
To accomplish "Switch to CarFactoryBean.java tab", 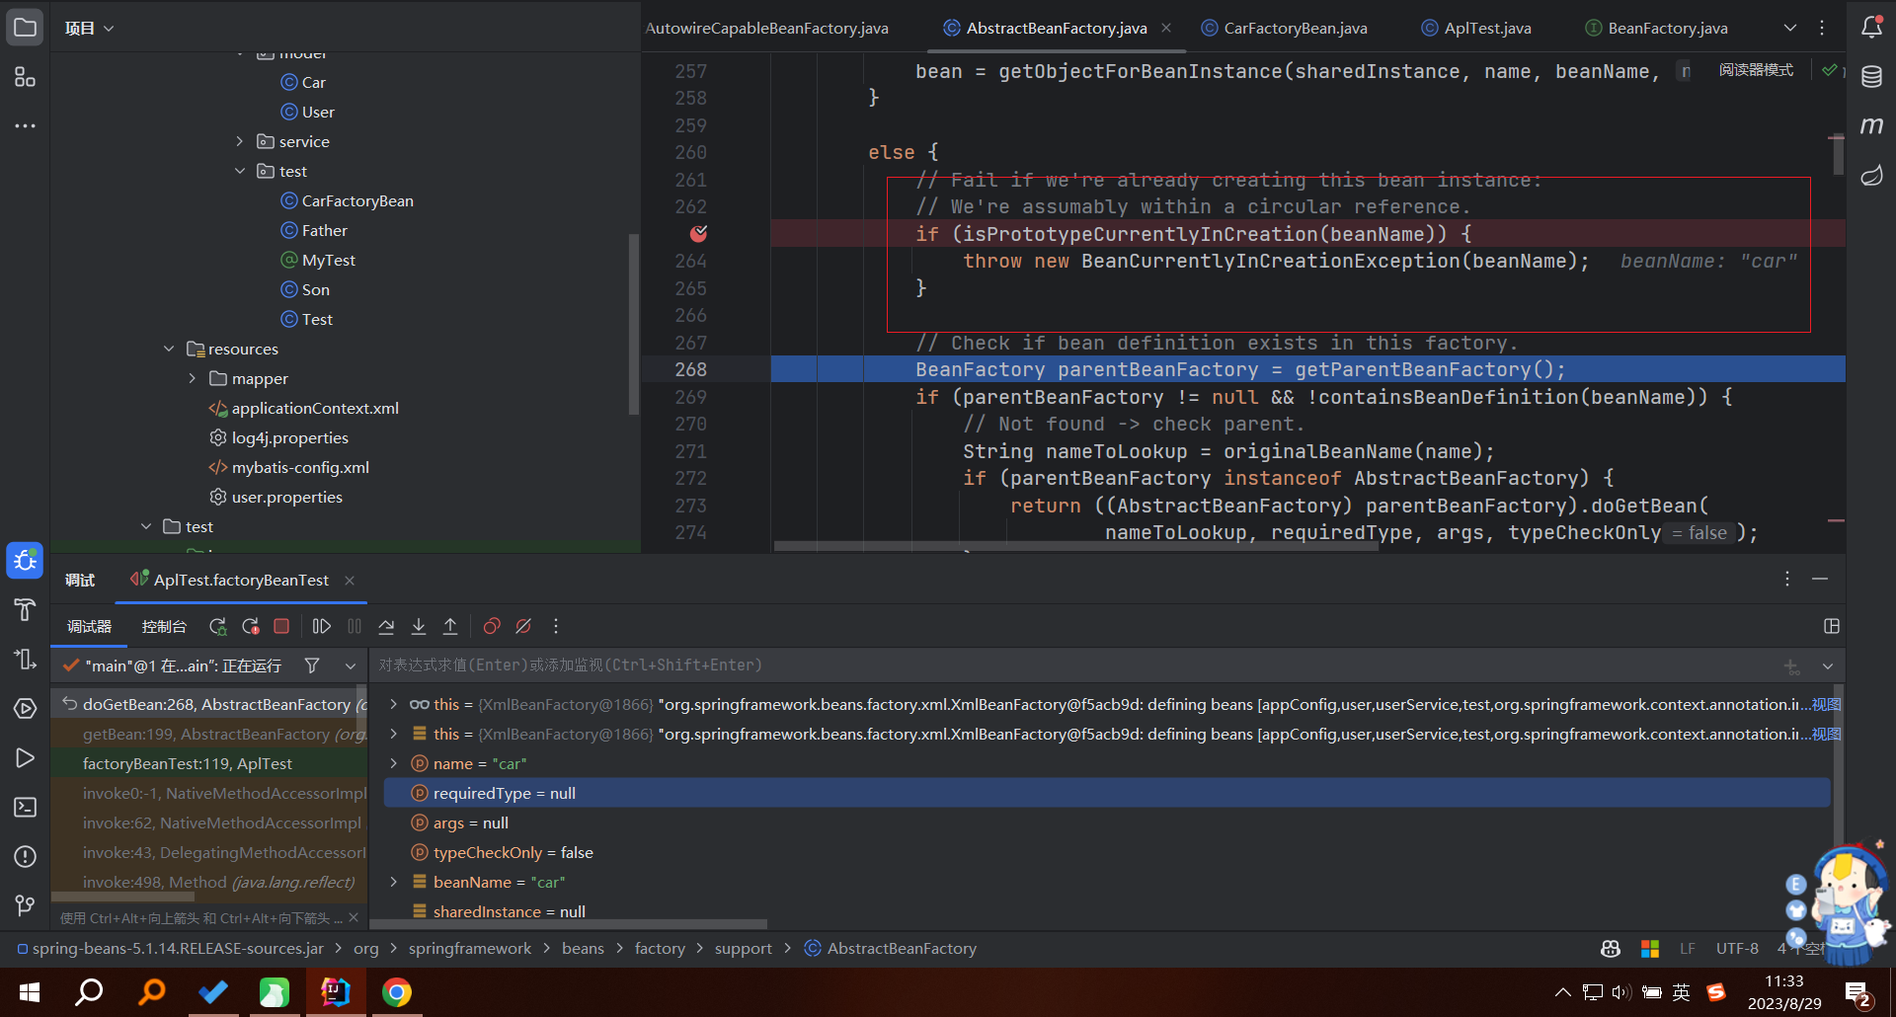I will [x=1284, y=28].
